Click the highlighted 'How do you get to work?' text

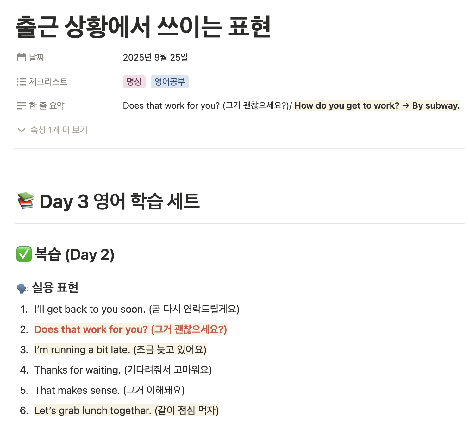347,105
